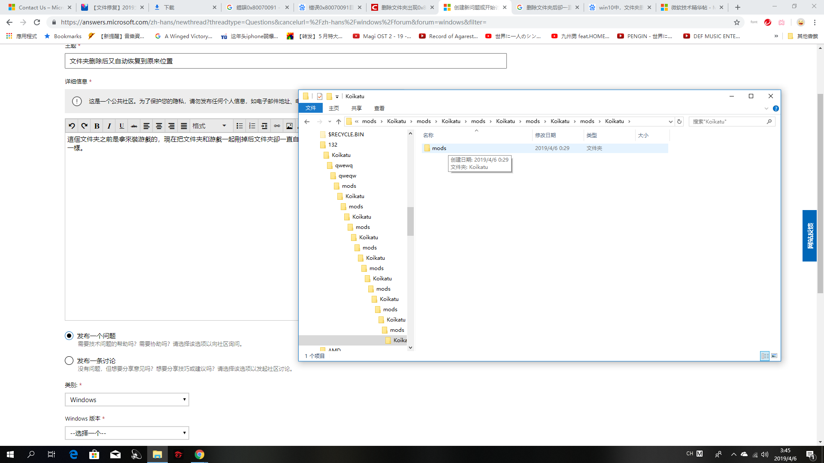Screen dimensions: 824x463
Task: Click the Explorer up-directory arrow
Action: (339, 121)
